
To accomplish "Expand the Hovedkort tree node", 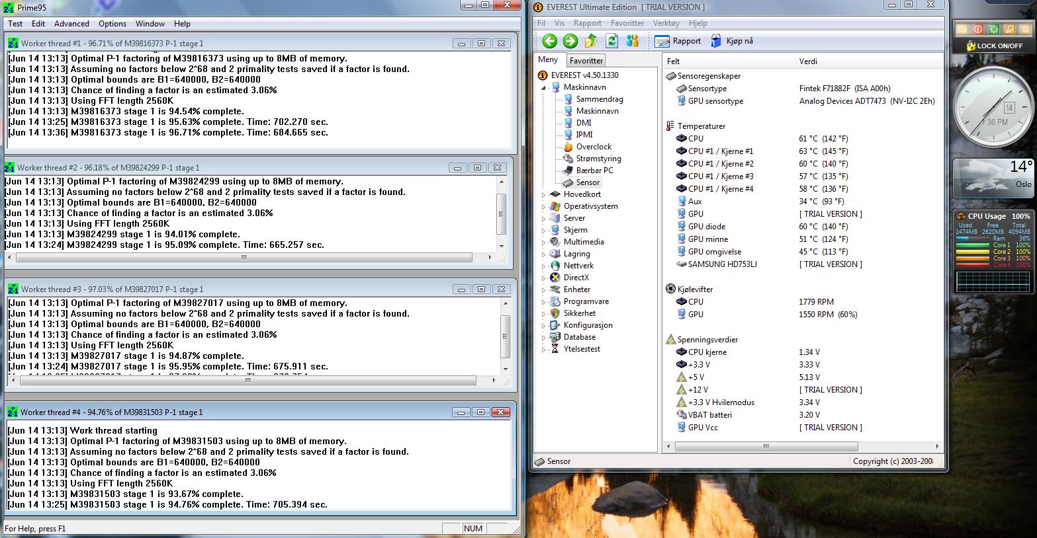I will [x=544, y=195].
